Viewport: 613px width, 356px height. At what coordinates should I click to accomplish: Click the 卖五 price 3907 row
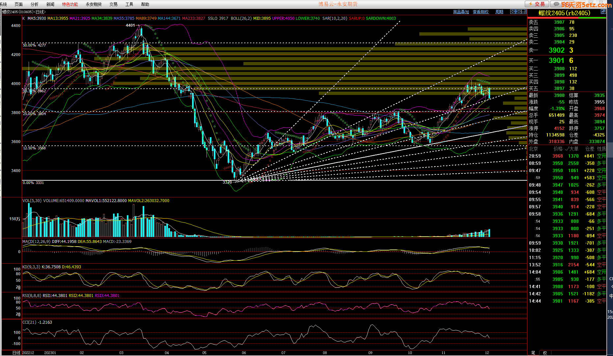(x=567, y=22)
